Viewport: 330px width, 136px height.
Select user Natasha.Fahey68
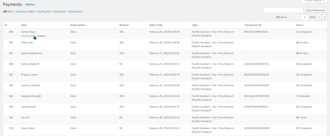pos(31,96)
